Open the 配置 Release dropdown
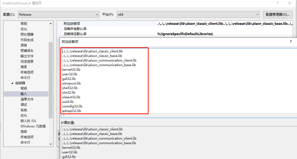The width and height of the screenshot is (297, 159). [x=97, y=15]
